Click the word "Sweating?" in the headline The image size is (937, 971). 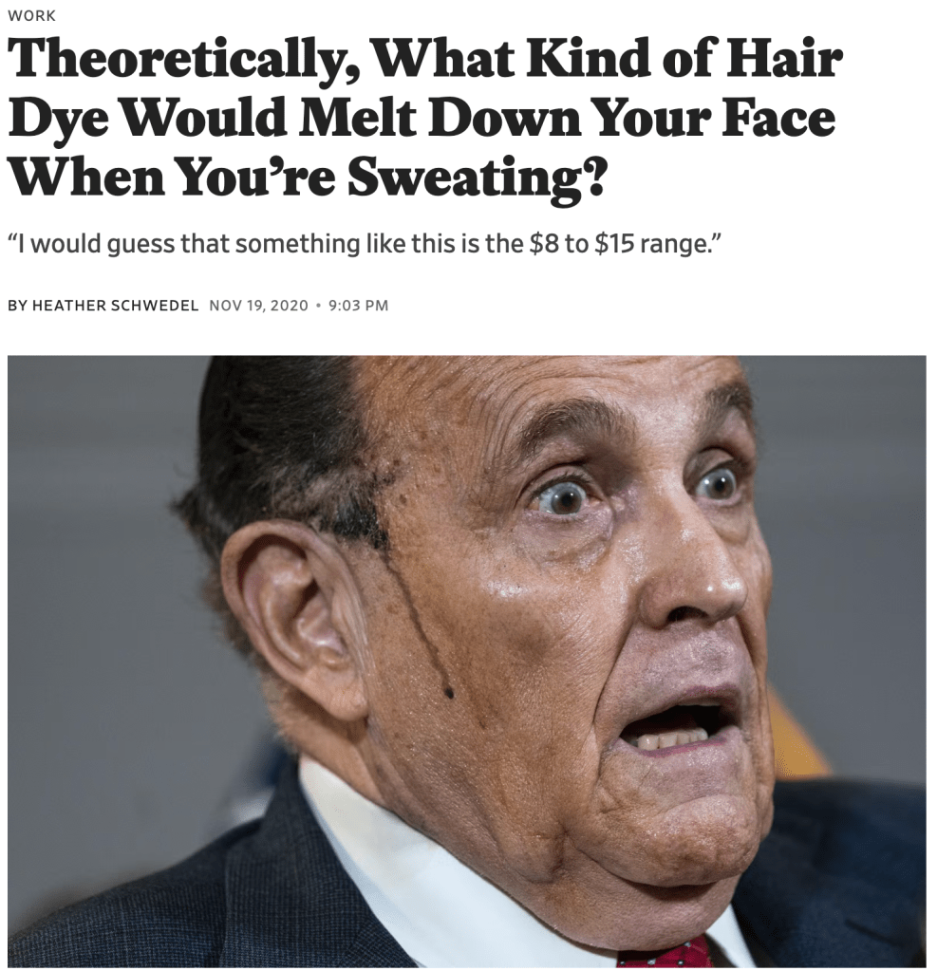pyautogui.click(x=476, y=176)
